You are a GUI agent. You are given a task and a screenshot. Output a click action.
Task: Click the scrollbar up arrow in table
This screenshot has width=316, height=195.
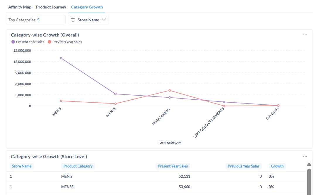point(309,164)
